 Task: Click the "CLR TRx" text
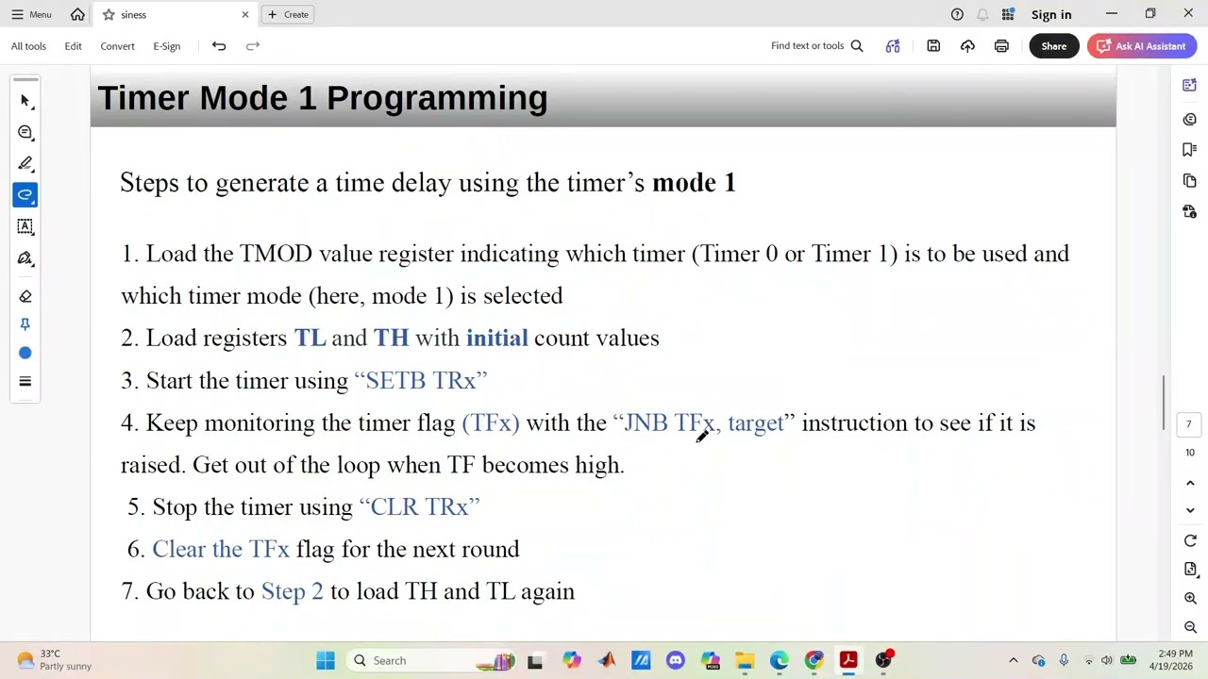pos(419,506)
